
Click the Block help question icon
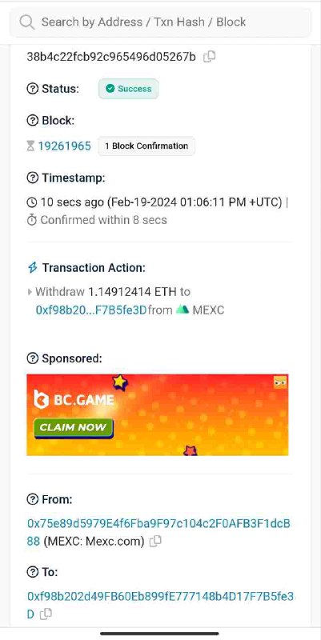[x=32, y=121]
